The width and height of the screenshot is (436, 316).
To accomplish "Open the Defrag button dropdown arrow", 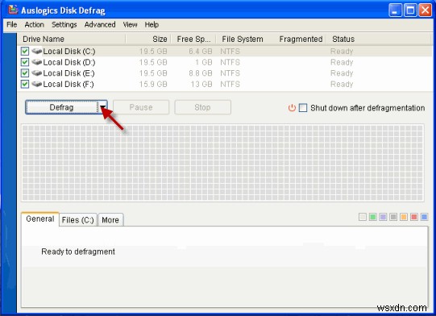I will click(102, 107).
